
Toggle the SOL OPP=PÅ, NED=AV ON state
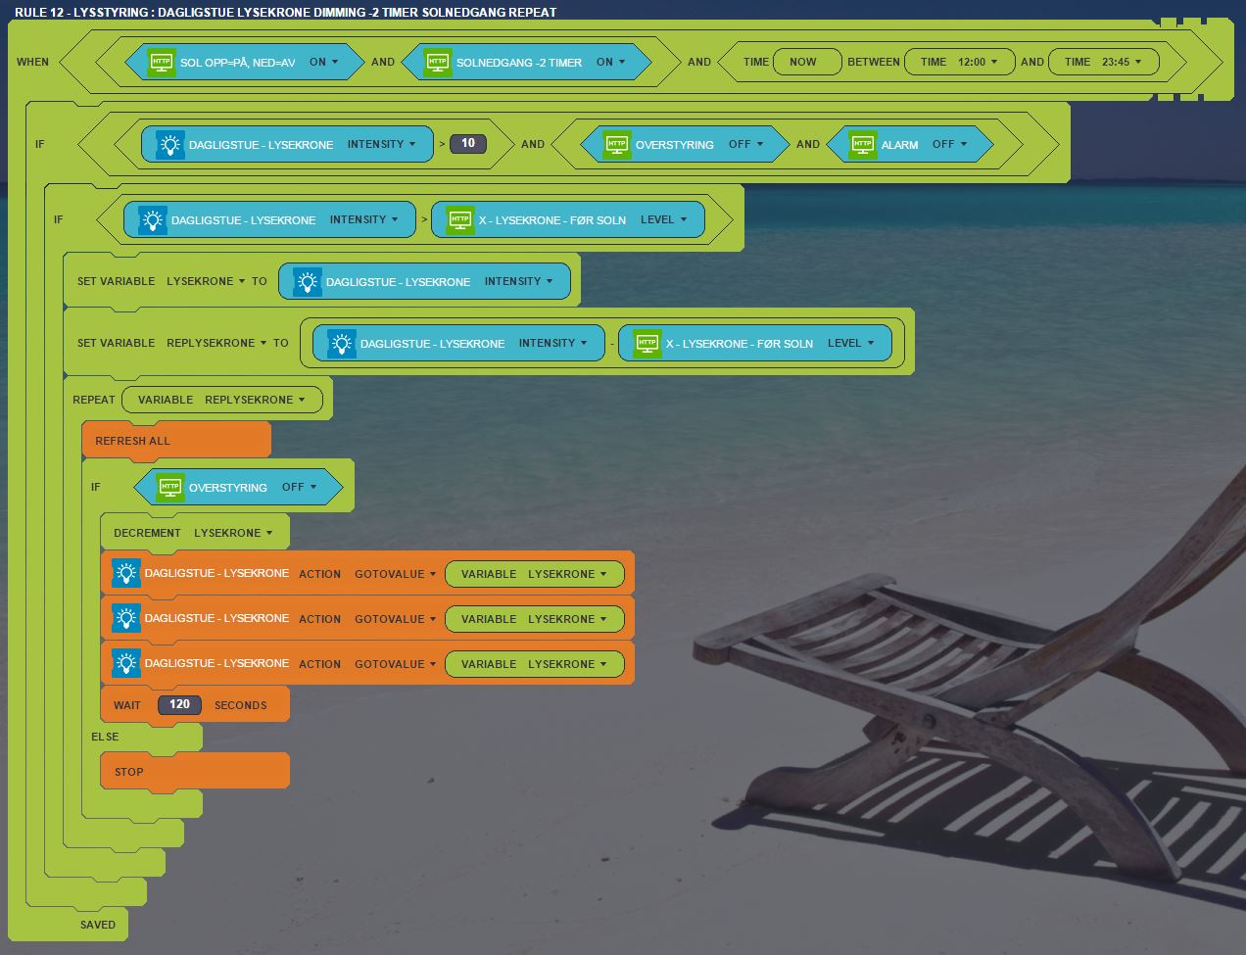[x=323, y=62]
